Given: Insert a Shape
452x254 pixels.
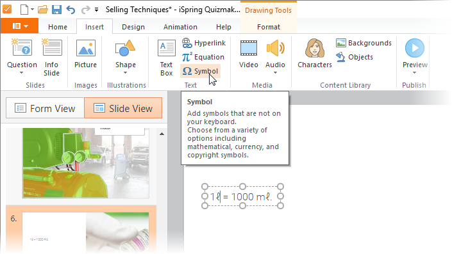Looking at the screenshot, I should point(126,53).
